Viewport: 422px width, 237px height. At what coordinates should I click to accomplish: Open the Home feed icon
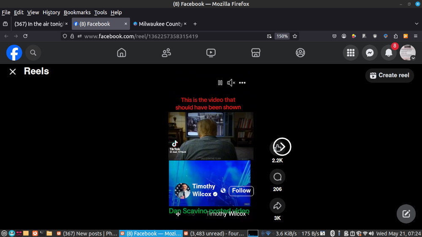[x=122, y=53]
